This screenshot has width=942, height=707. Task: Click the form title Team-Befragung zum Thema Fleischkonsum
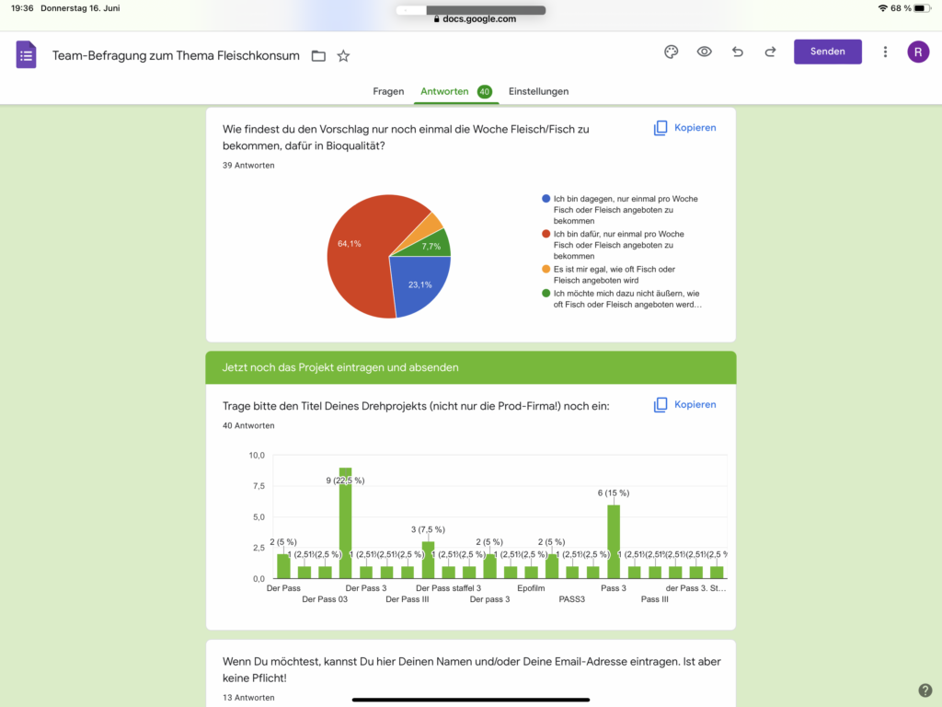[x=176, y=56]
